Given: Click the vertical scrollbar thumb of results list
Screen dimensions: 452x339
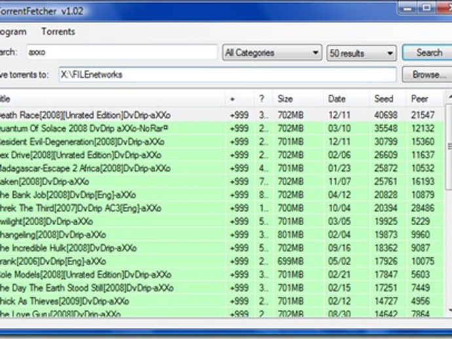Looking at the screenshot, I should point(449,147).
